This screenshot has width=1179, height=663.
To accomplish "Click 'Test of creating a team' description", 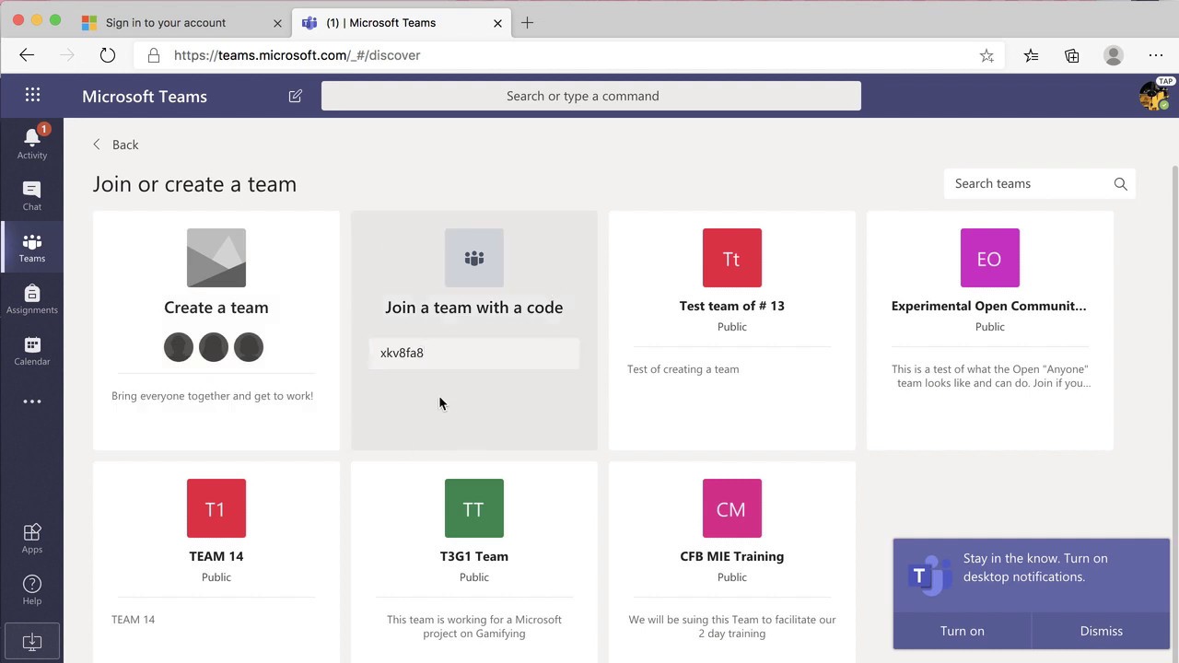I will point(683,369).
